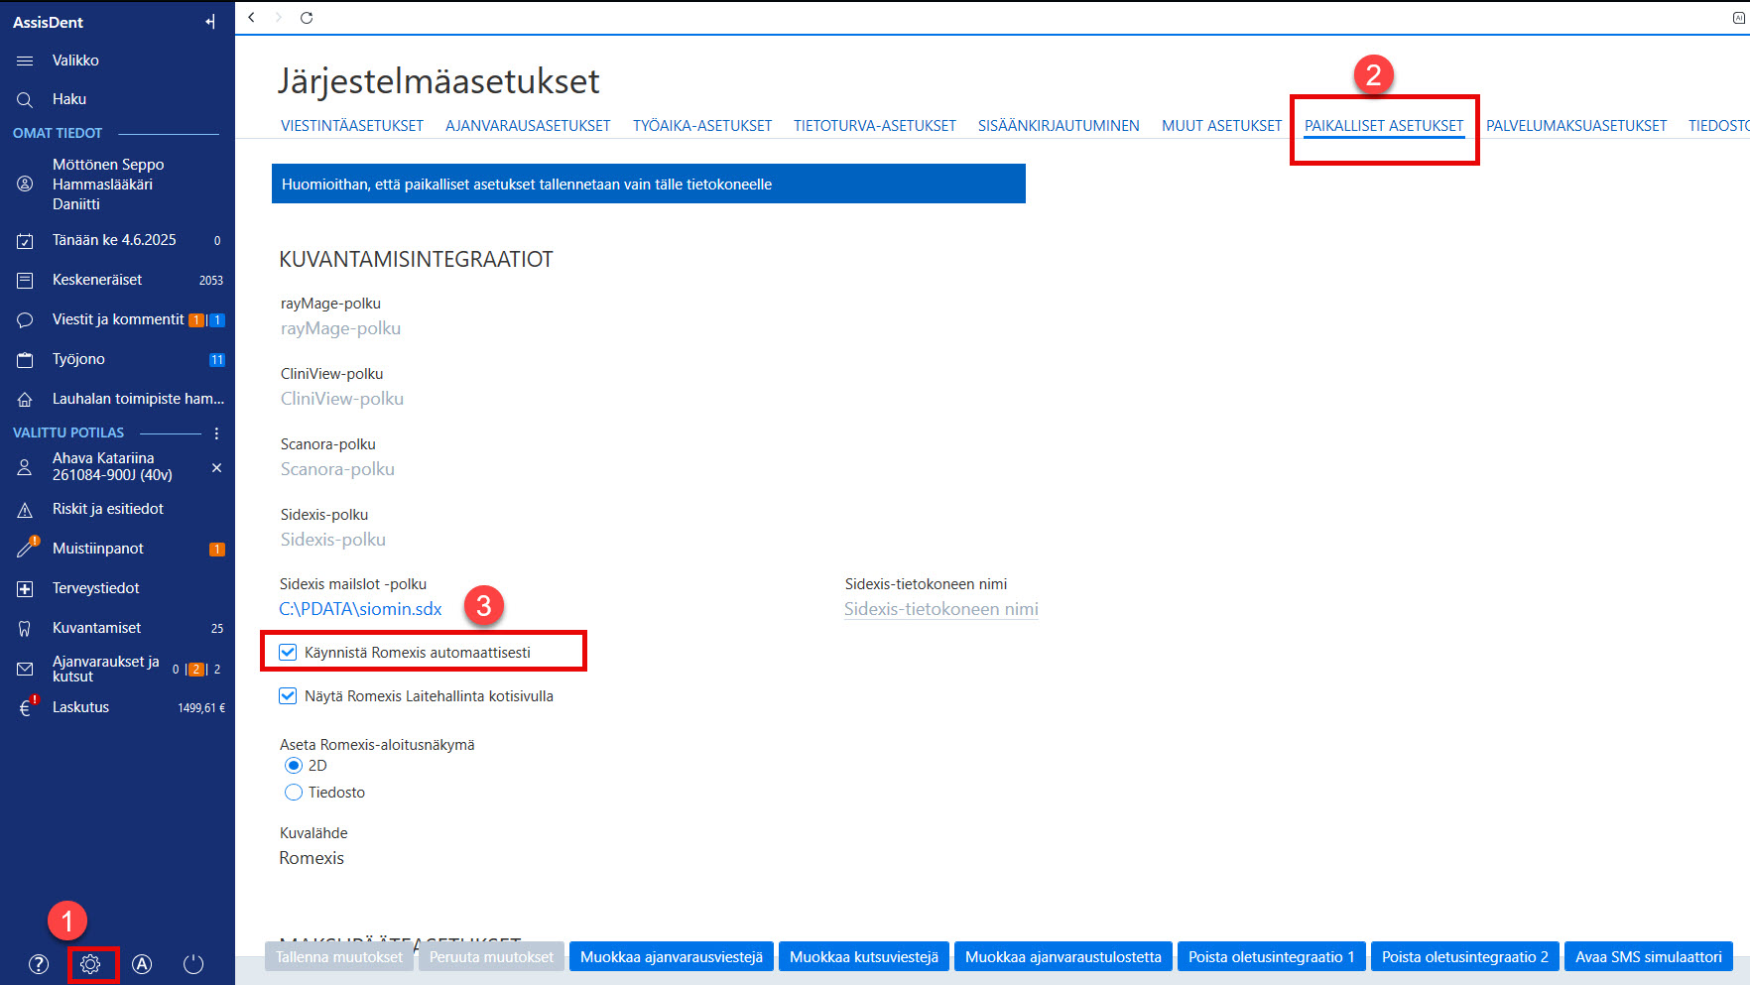Open the Valikko hamburger menu icon
Viewport: 1750px width, 985px height.
click(x=25, y=61)
